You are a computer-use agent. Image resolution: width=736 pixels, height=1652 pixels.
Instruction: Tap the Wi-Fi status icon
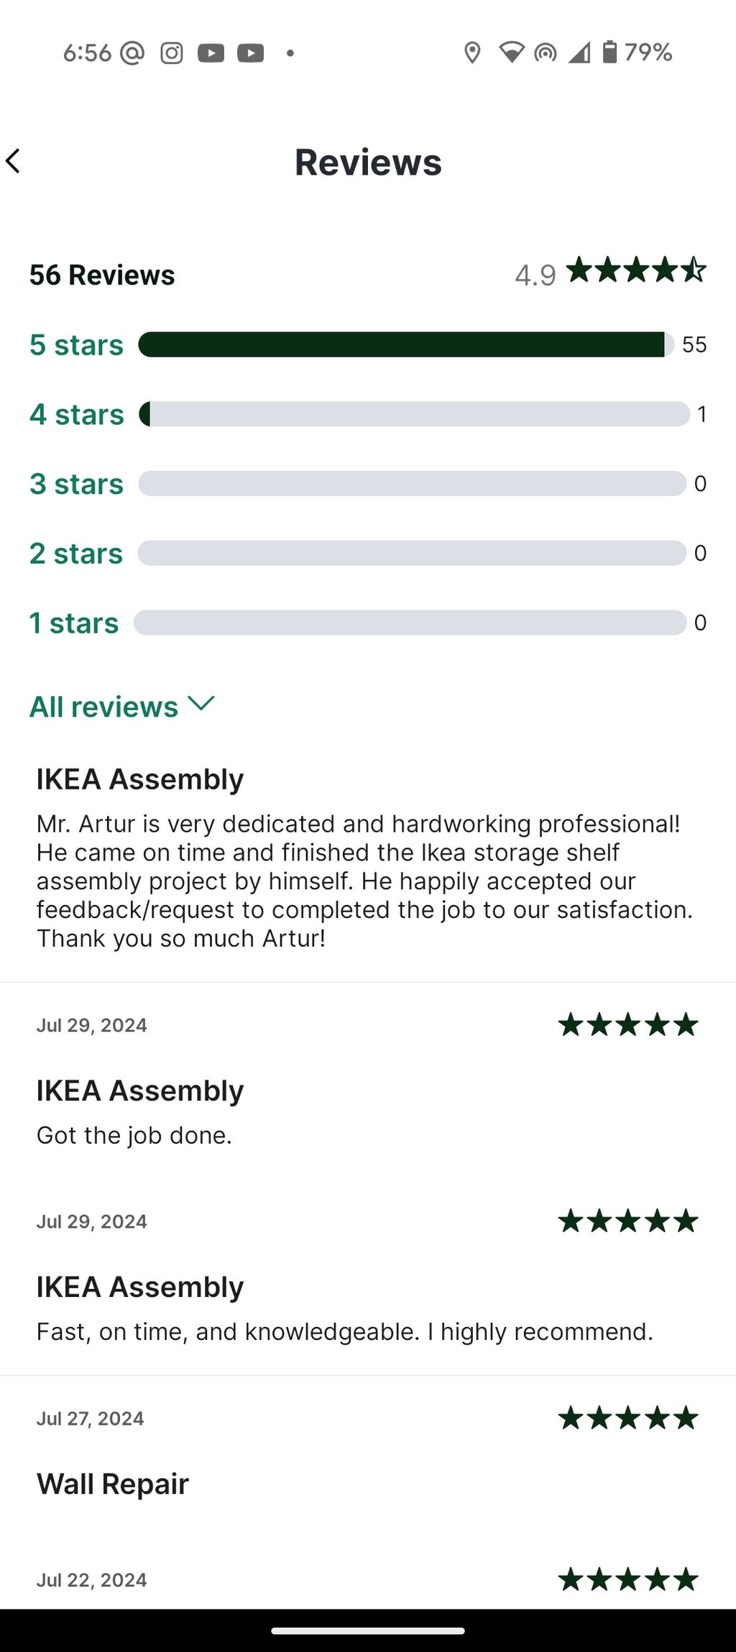[511, 52]
